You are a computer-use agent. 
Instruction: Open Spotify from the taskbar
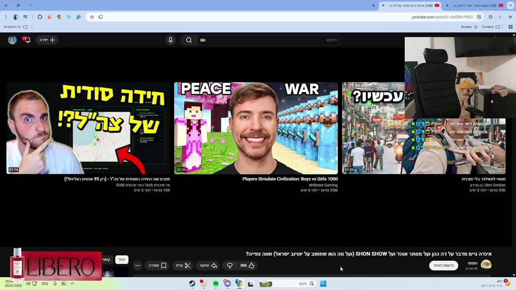pyautogui.click(x=216, y=284)
